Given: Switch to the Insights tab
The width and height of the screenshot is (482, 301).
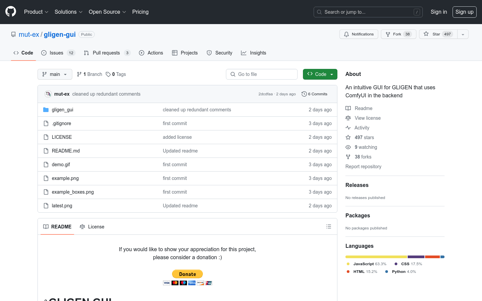Looking at the screenshot, I should (254, 53).
